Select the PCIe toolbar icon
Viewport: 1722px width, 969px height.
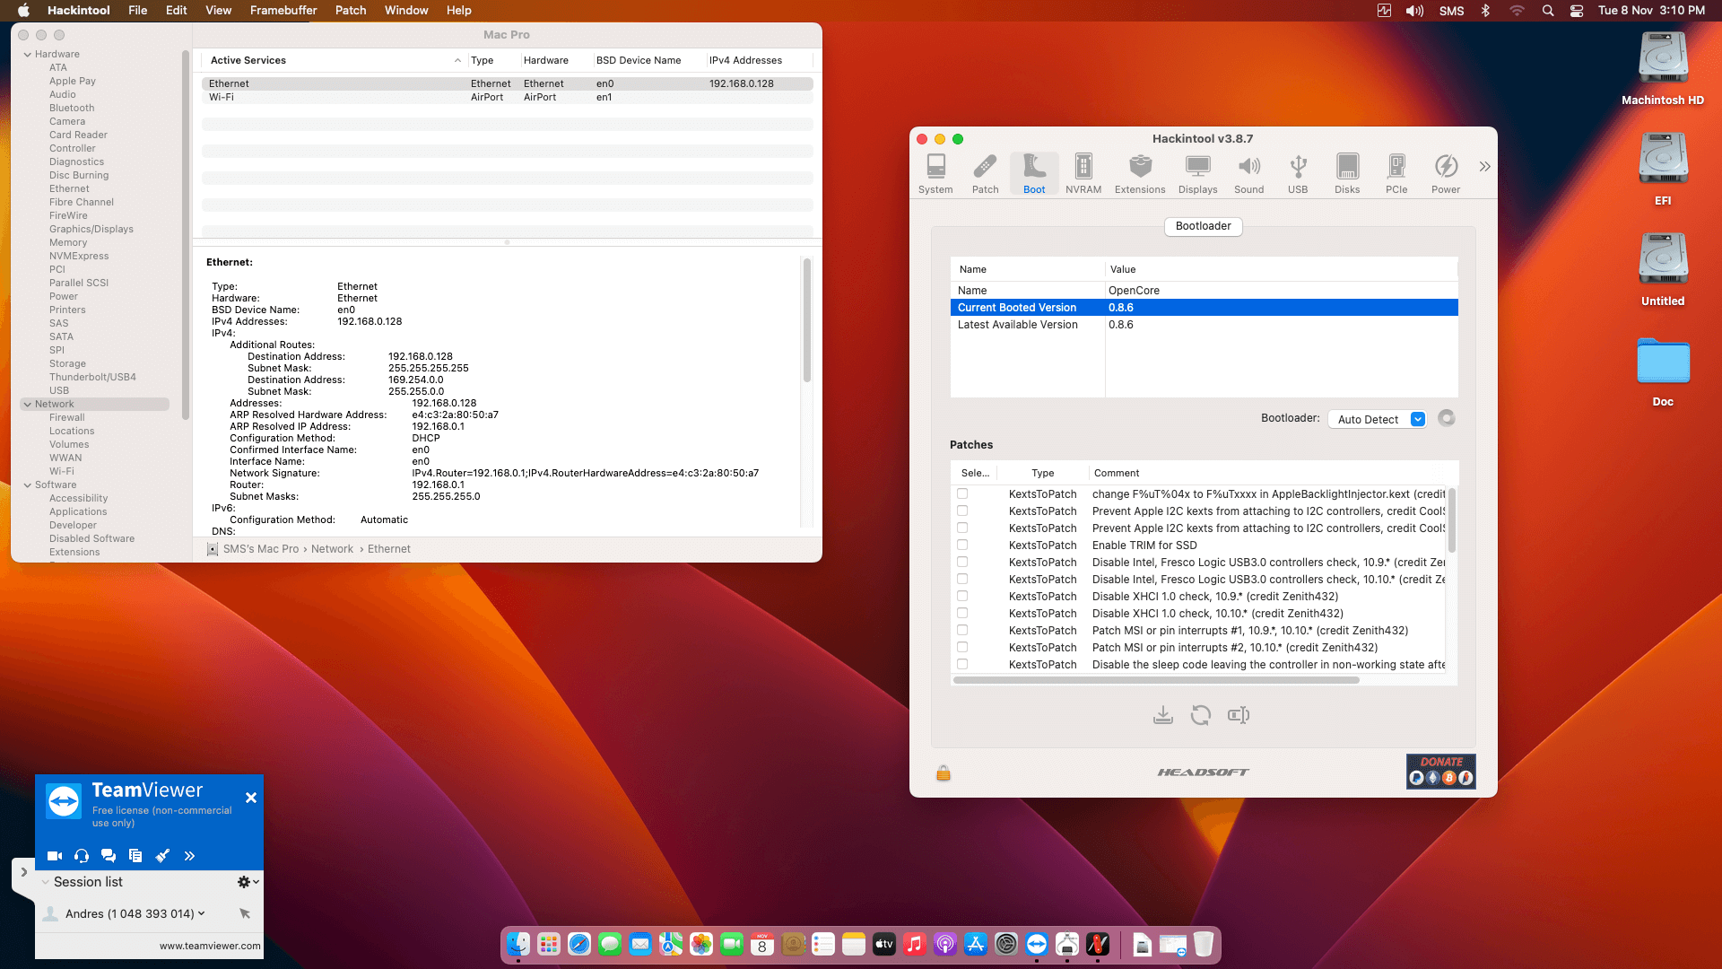click(x=1396, y=173)
